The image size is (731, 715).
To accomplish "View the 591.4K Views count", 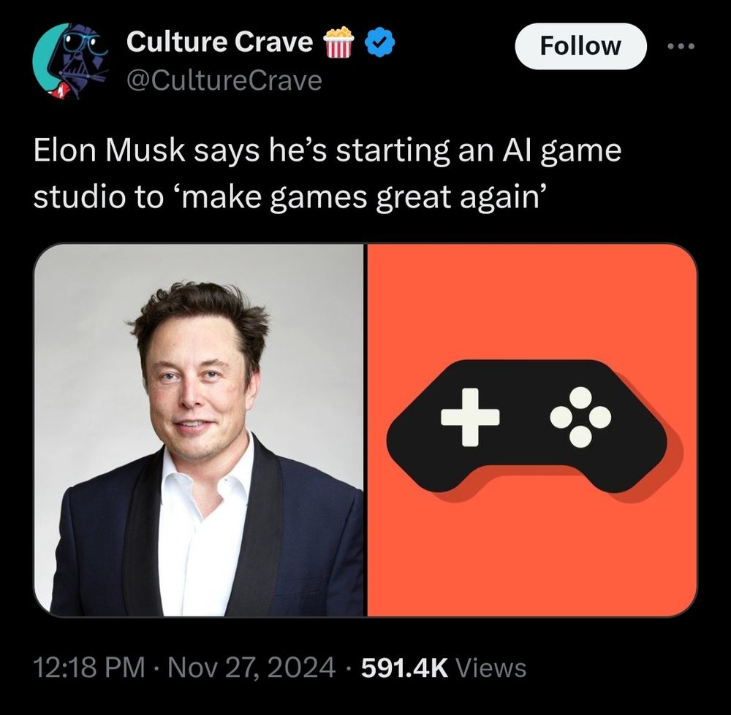I will click(444, 668).
